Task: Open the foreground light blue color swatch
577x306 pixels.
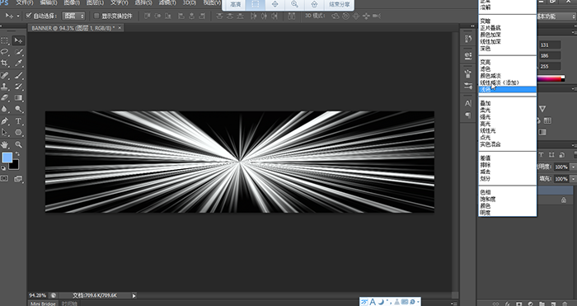Action: (x=7, y=158)
